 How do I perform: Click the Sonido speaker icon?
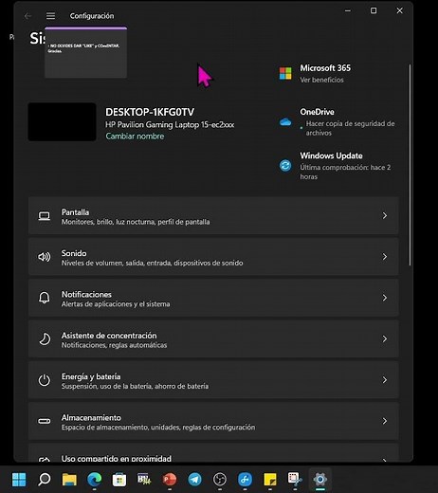(45, 257)
